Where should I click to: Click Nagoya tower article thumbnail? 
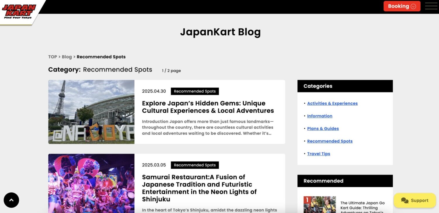[x=91, y=112]
